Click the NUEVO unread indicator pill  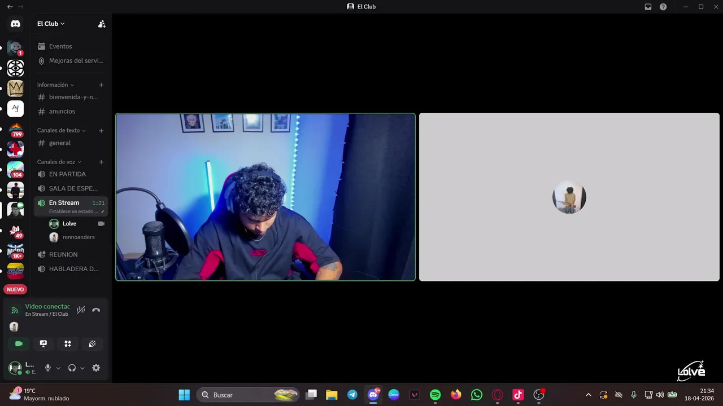pos(15,289)
